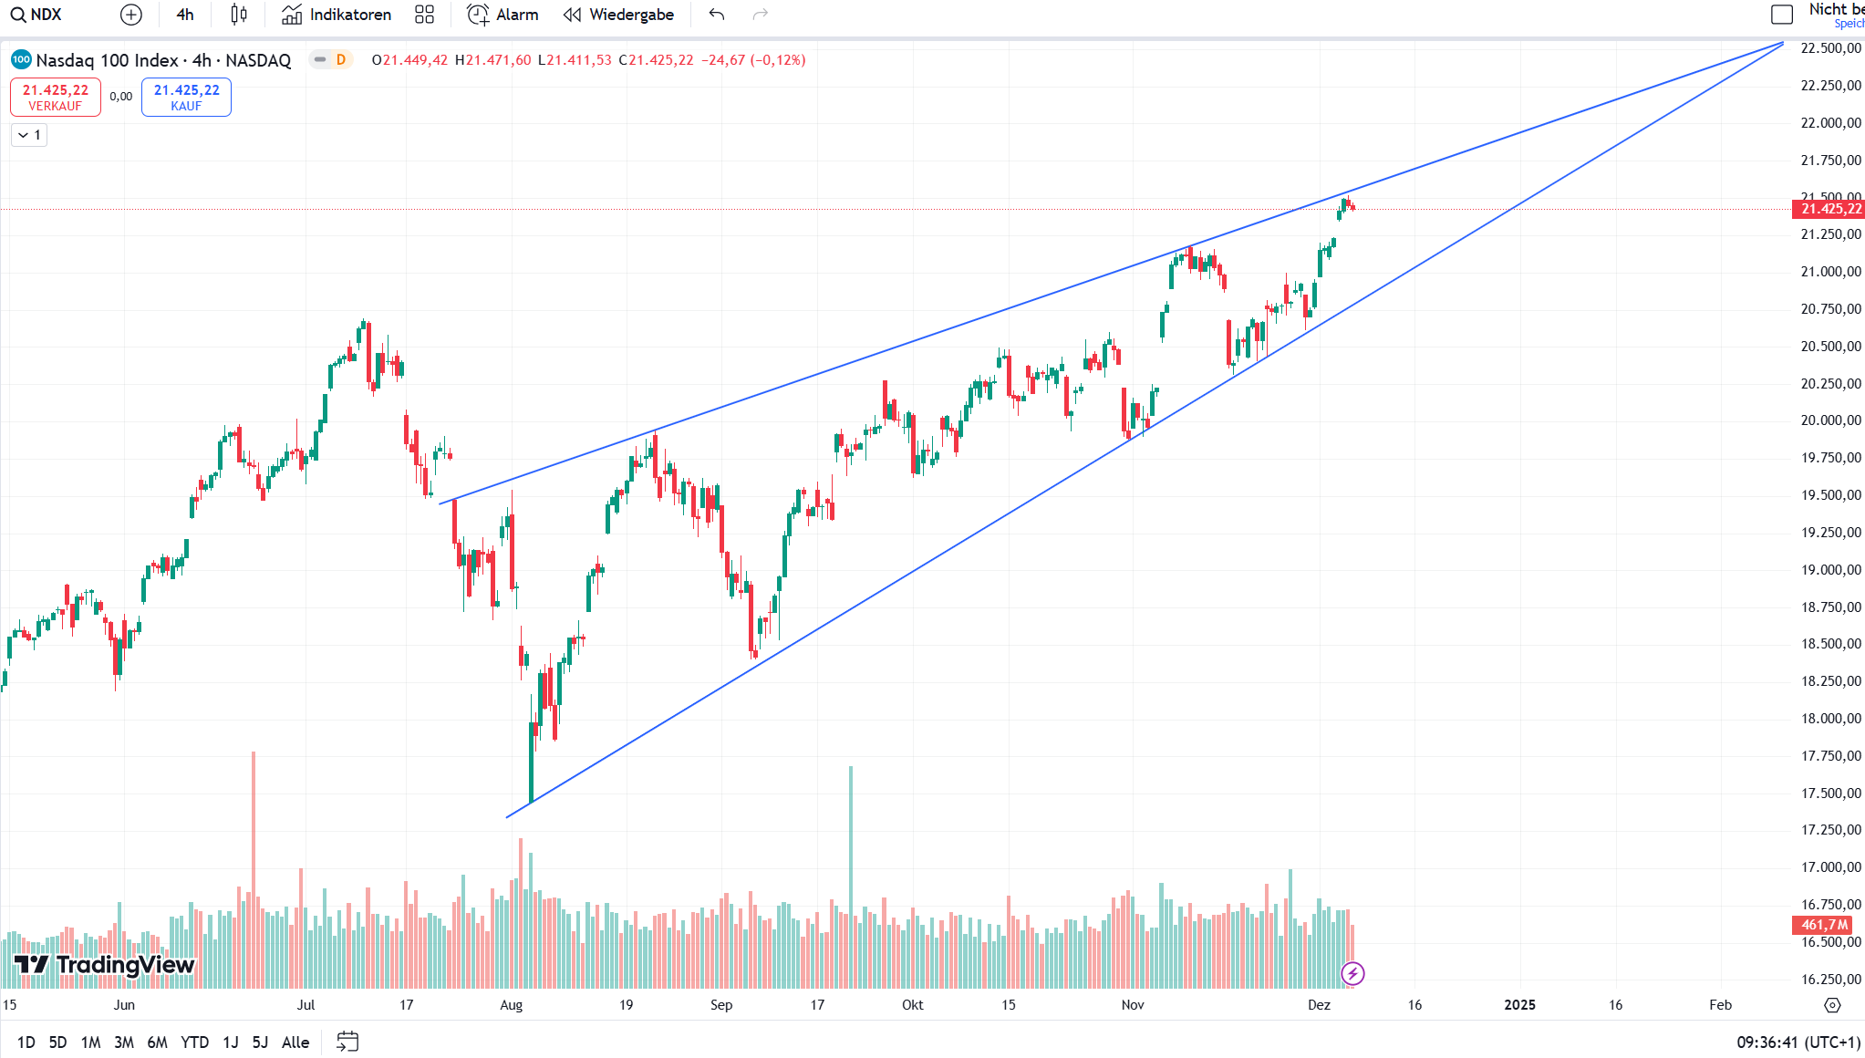Click the redo arrow icon

click(761, 15)
